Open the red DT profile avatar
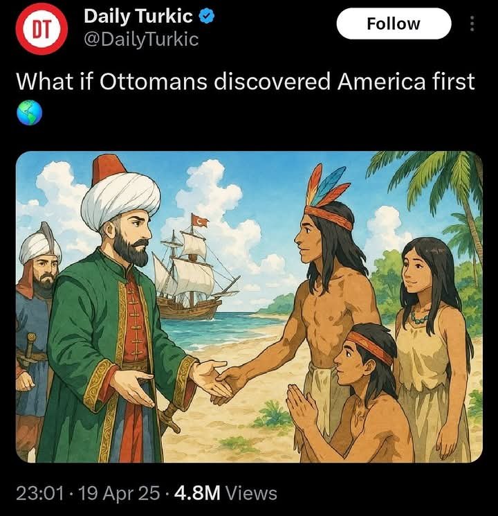The width and height of the screenshot is (498, 516). [41, 28]
